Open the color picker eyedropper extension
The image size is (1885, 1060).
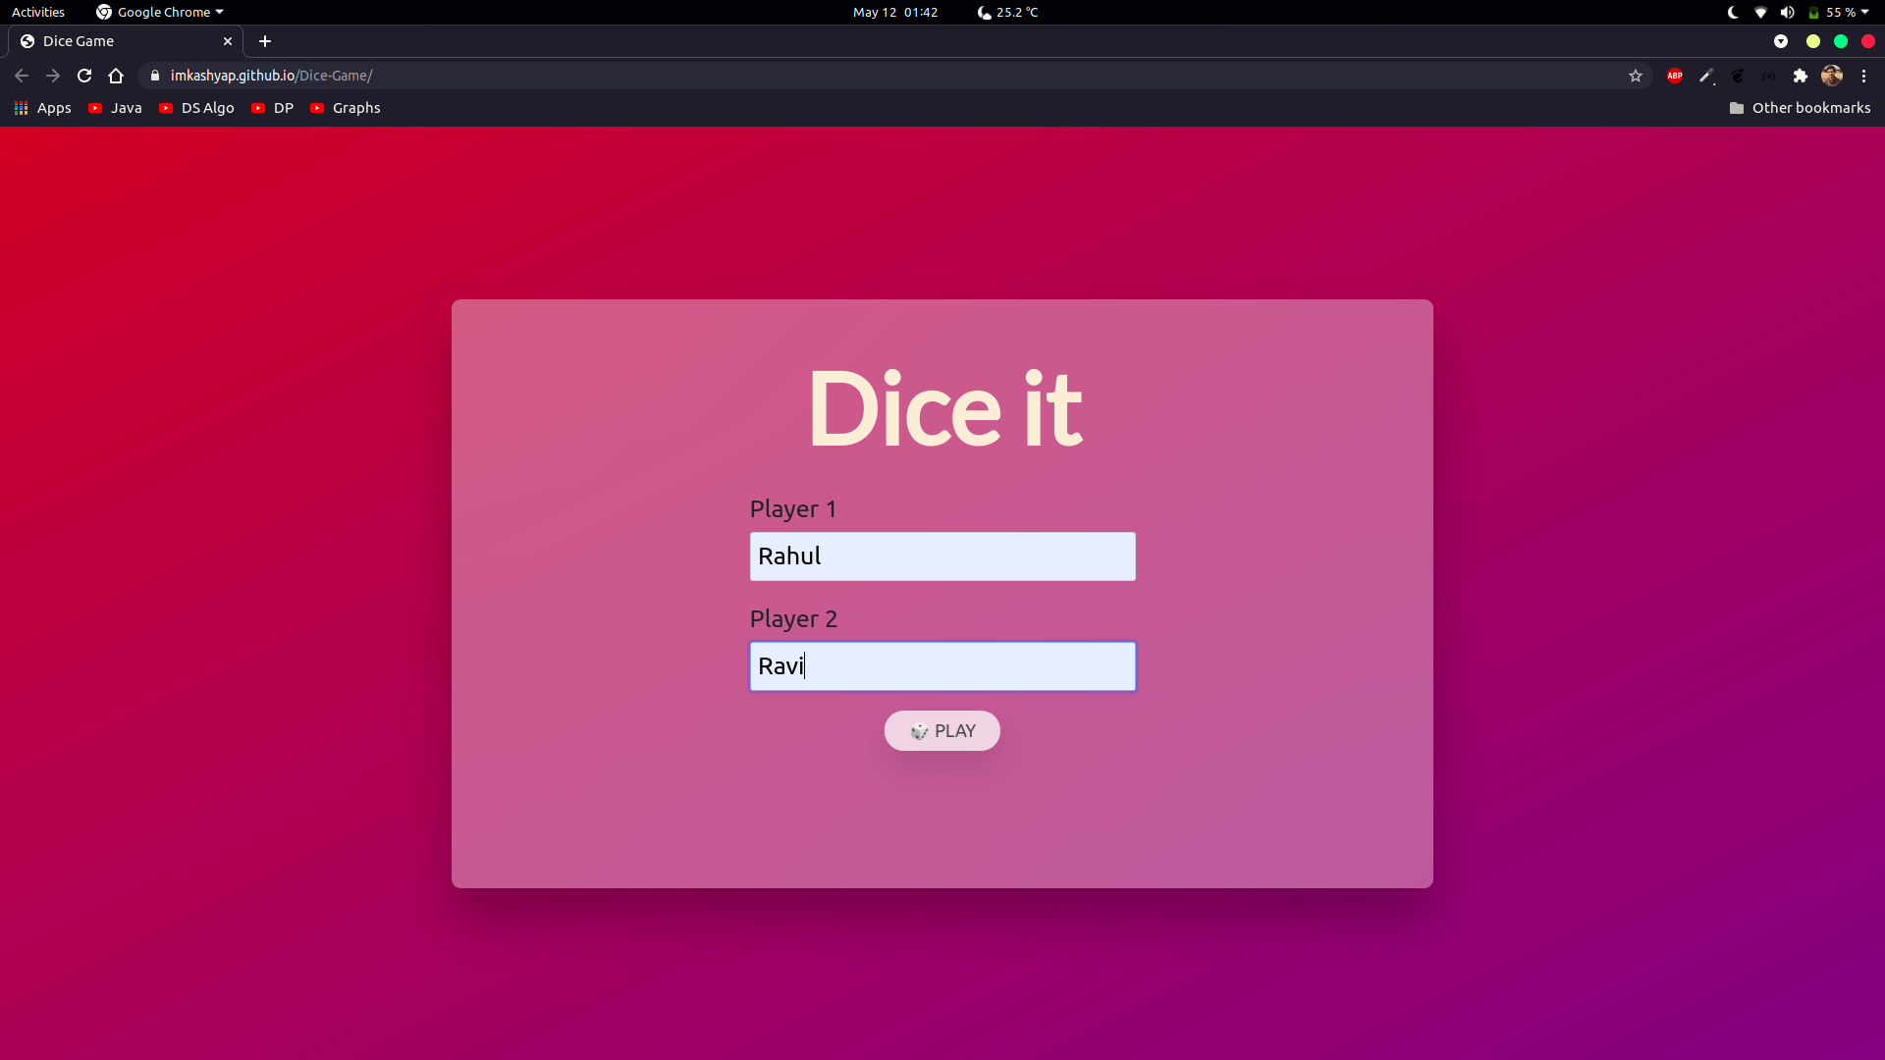pos(1706,76)
